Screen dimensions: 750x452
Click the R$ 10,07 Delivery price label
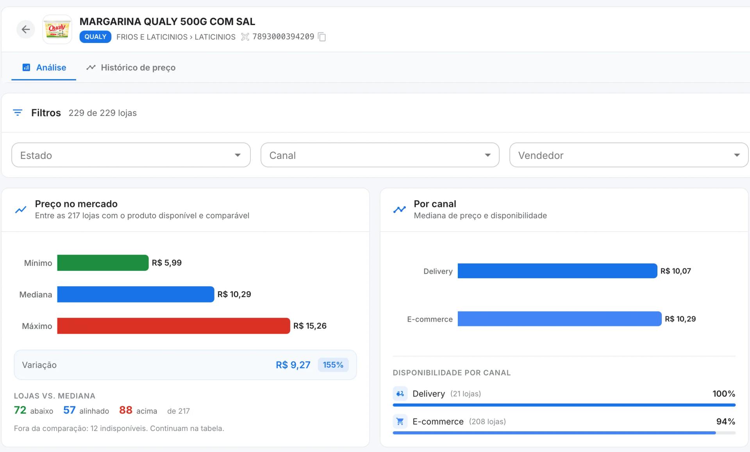[676, 271]
